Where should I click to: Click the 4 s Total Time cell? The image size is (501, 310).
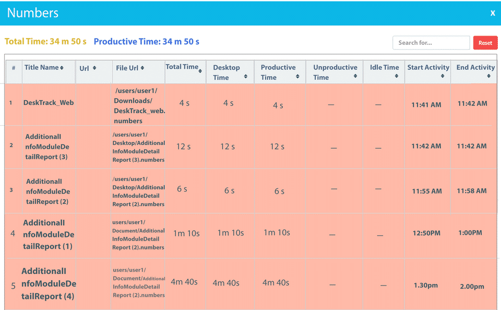184,103
